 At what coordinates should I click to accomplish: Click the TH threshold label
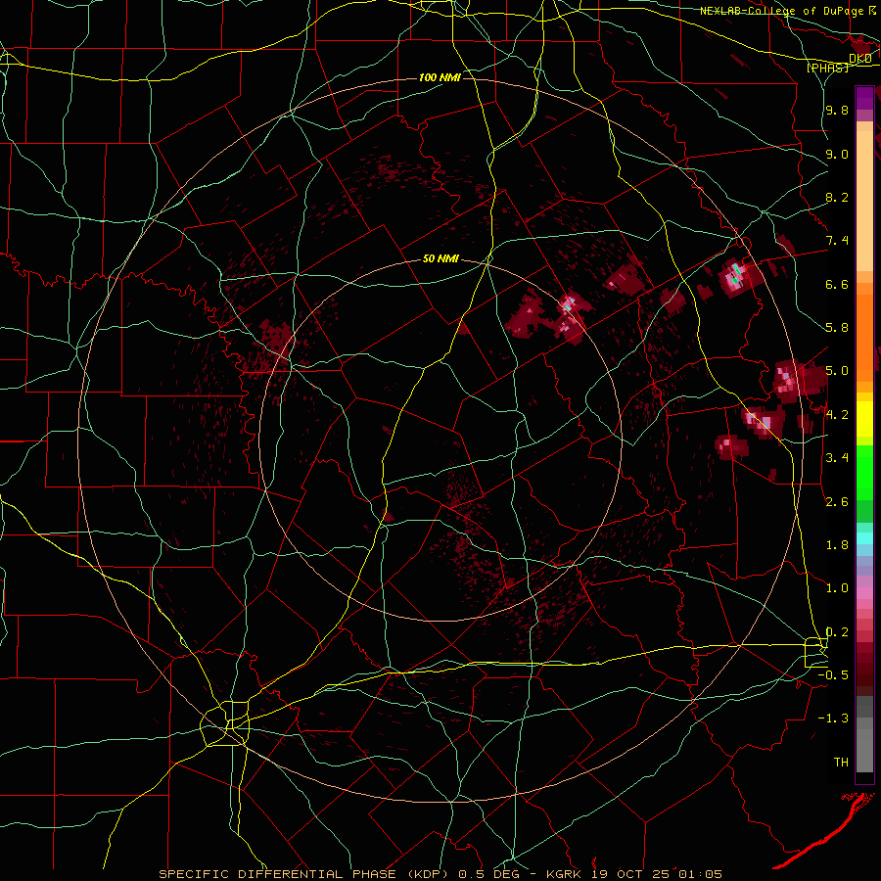tap(841, 763)
